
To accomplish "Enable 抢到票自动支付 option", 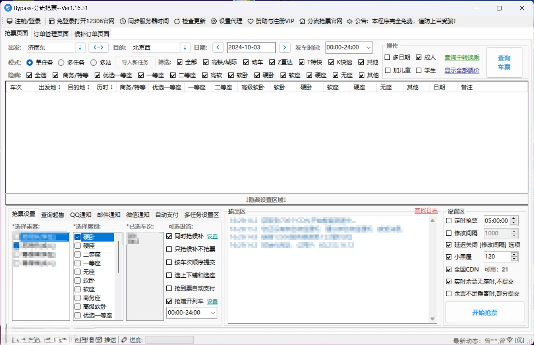I will click(x=169, y=288).
